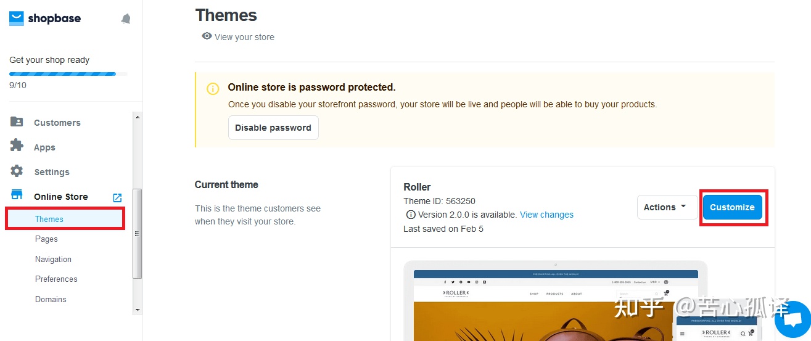The image size is (811, 341).
Task: Click the sidebar scroll-down arrow
Action: coord(138,310)
